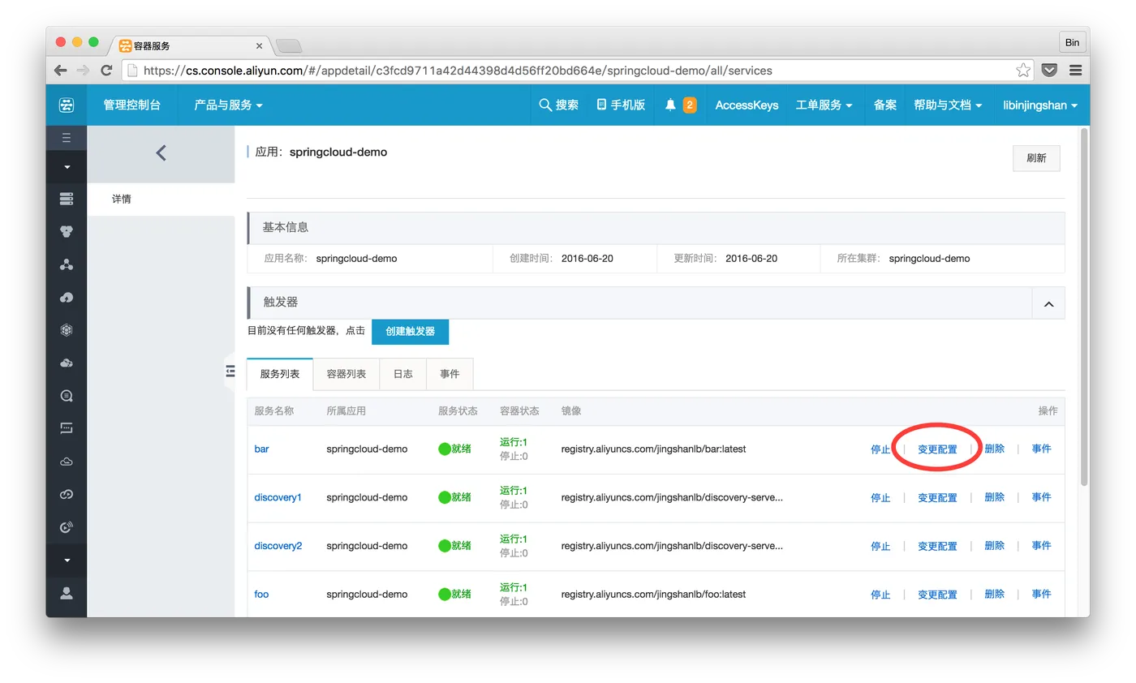Open the user profile icon in the sidebar
This screenshot has width=1136, height=683.
coord(67,593)
